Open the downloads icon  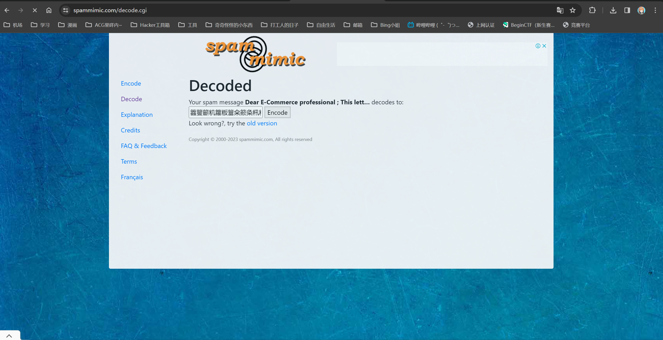(613, 10)
